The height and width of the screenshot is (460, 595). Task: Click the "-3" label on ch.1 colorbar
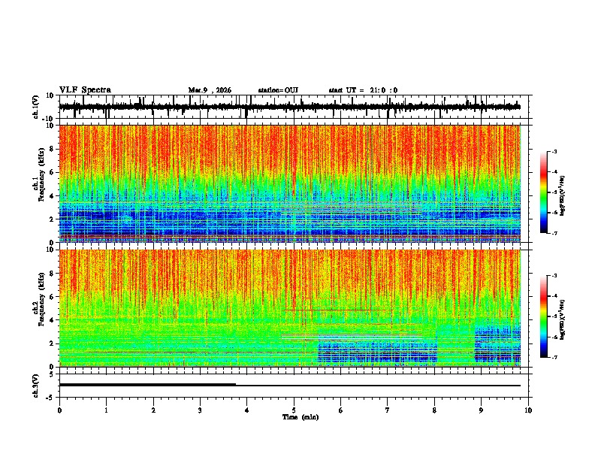[554, 152]
